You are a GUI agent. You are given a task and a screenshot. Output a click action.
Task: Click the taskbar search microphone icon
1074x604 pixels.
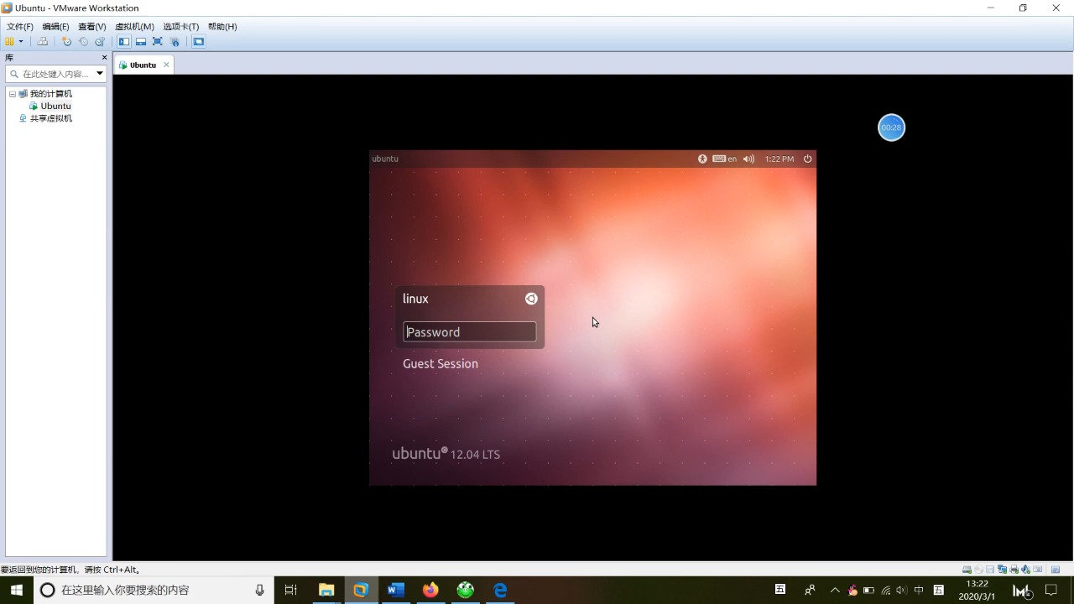tap(259, 590)
